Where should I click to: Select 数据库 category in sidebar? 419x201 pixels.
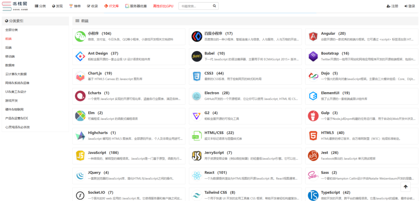(x=10, y=65)
